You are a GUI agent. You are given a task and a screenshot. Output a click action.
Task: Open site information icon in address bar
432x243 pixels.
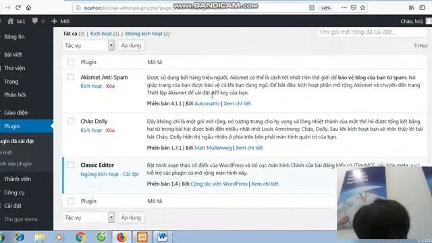point(78,8)
